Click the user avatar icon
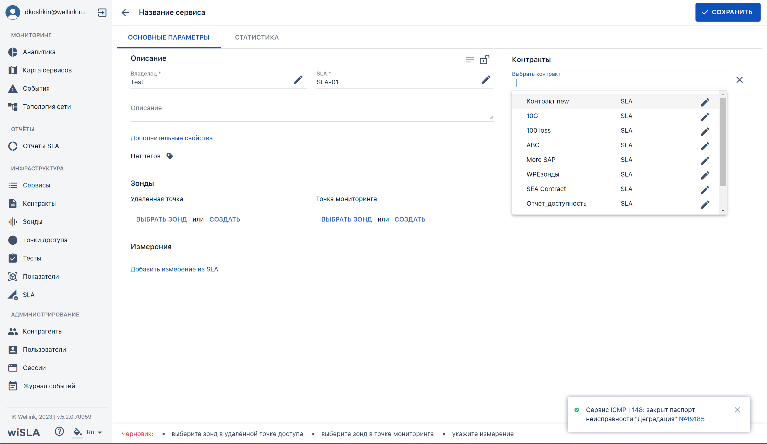This screenshot has width=767, height=444. coord(13,12)
